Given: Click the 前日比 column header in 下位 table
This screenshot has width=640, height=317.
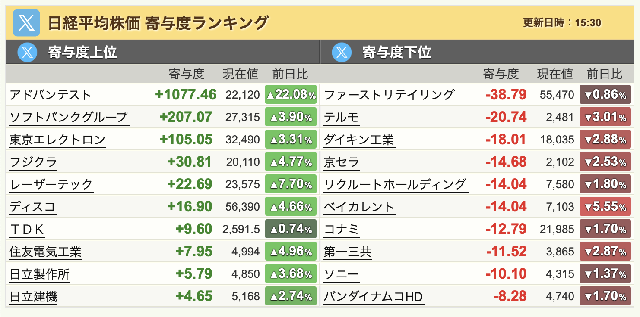Looking at the screenshot, I should [x=605, y=74].
